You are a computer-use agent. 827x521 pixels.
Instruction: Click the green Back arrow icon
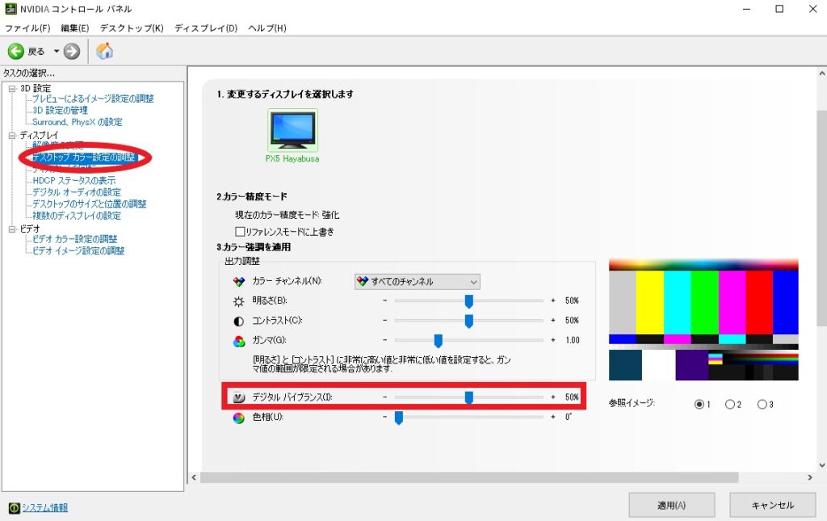coord(16,51)
